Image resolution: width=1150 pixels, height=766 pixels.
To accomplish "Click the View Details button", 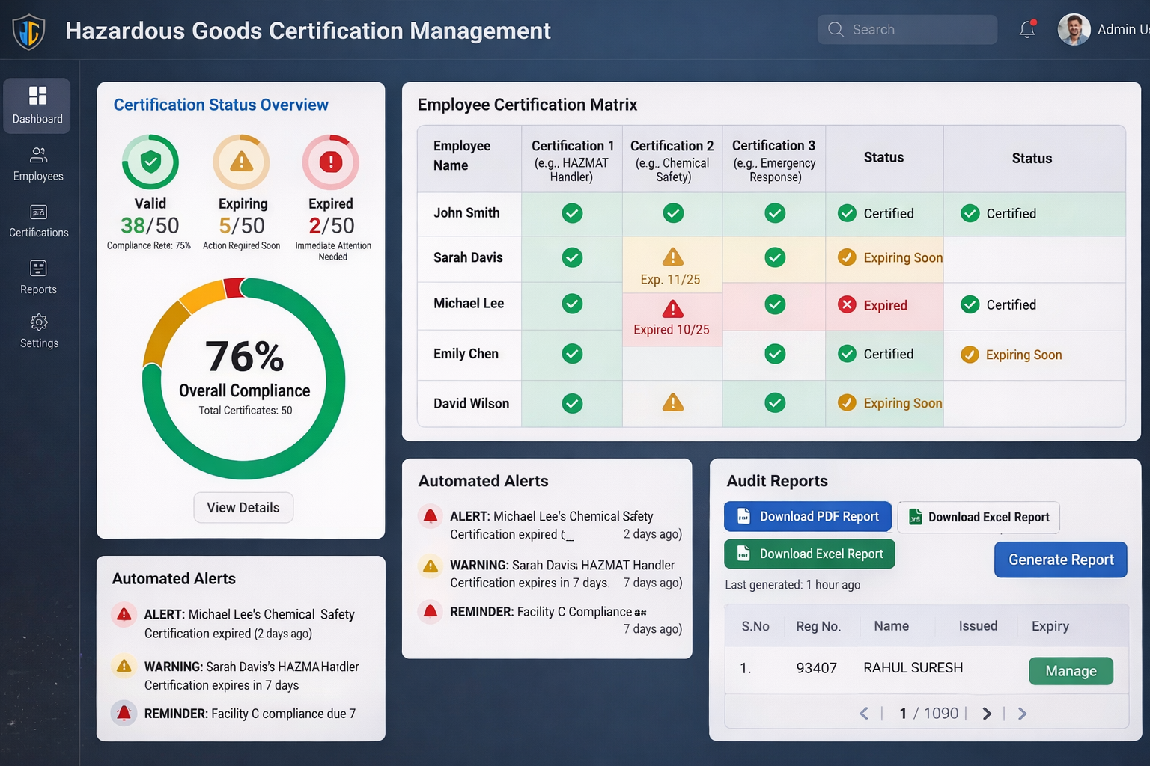I will (243, 508).
